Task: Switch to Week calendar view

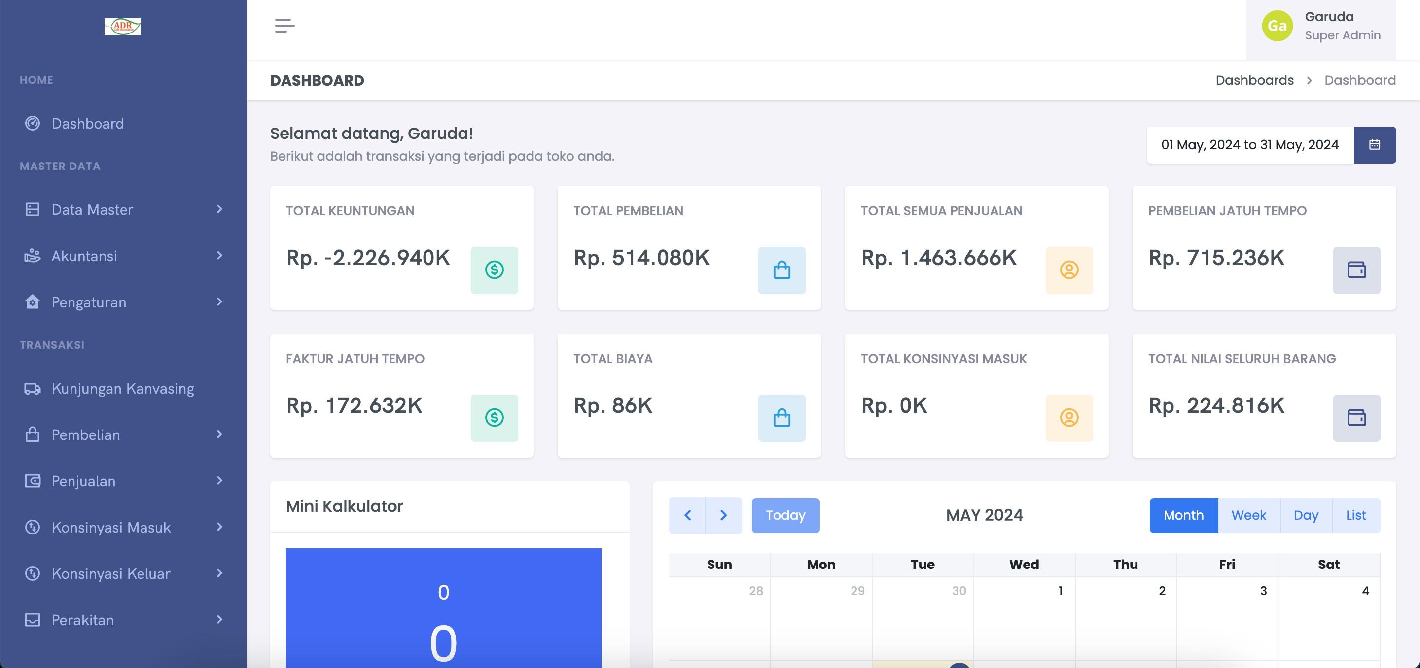Action: click(x=1248, y=515)
